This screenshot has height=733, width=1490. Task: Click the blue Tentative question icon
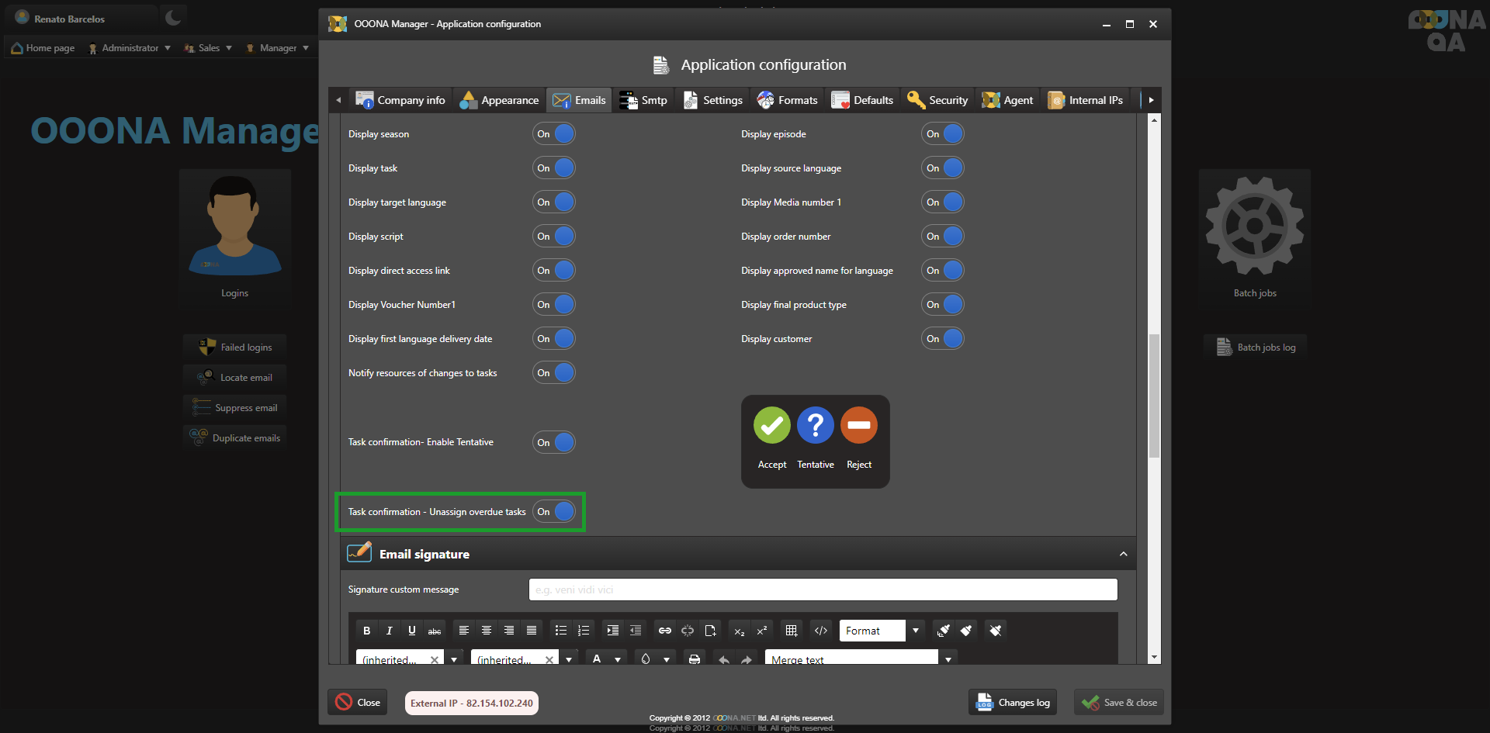click(x=815, y=425)
